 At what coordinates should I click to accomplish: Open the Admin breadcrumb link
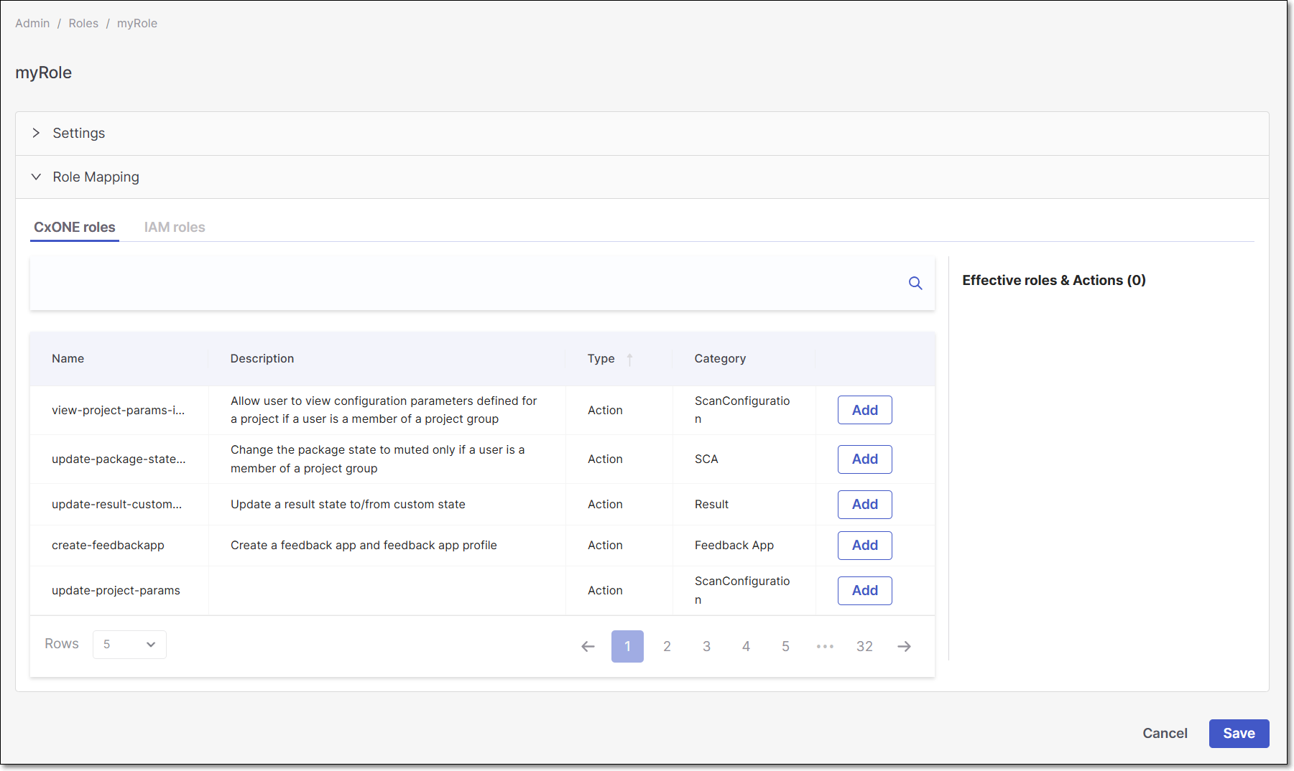(32, 24)
